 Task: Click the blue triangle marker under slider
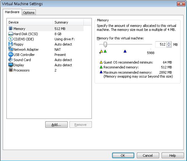(125, 51)
